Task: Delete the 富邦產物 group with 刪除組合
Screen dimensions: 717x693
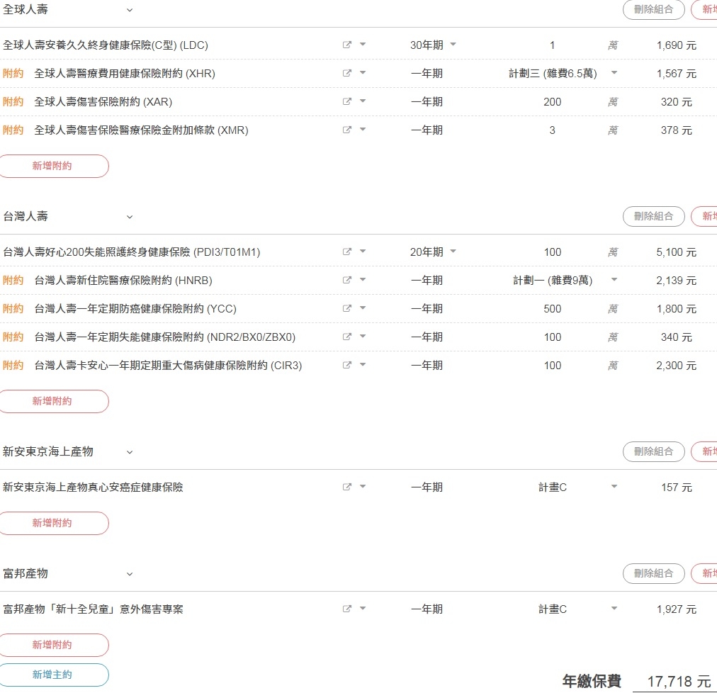Action: (x=653, y=574)
